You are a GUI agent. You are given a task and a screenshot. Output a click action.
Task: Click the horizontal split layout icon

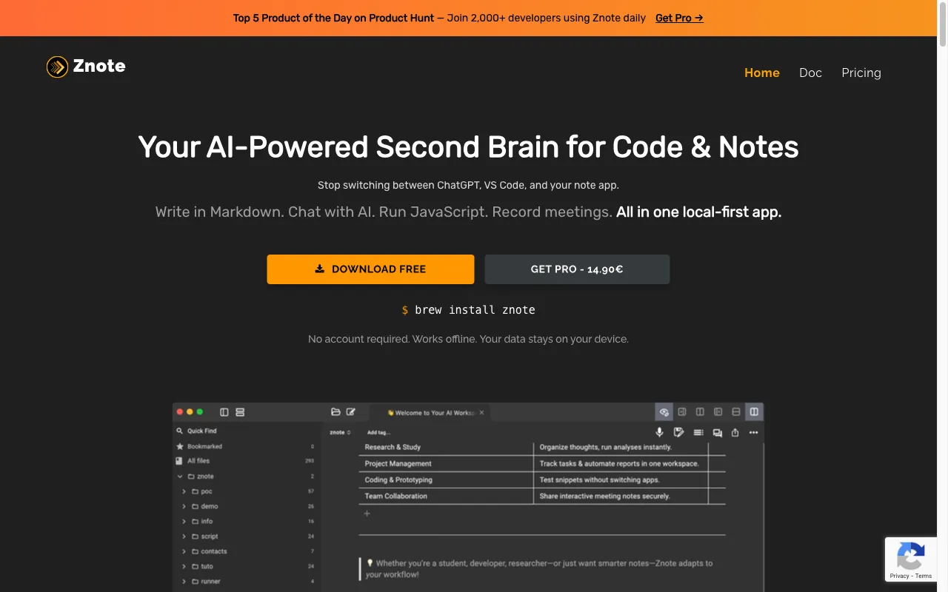coord(736,412)
